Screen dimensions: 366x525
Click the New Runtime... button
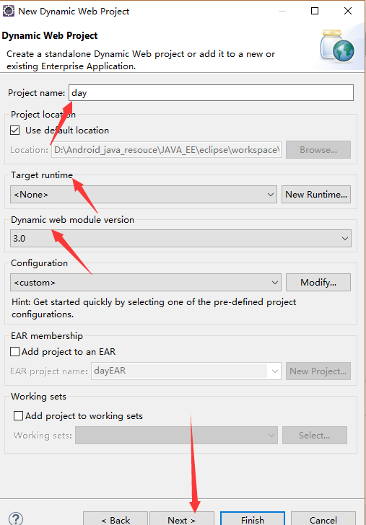[316, 195]
